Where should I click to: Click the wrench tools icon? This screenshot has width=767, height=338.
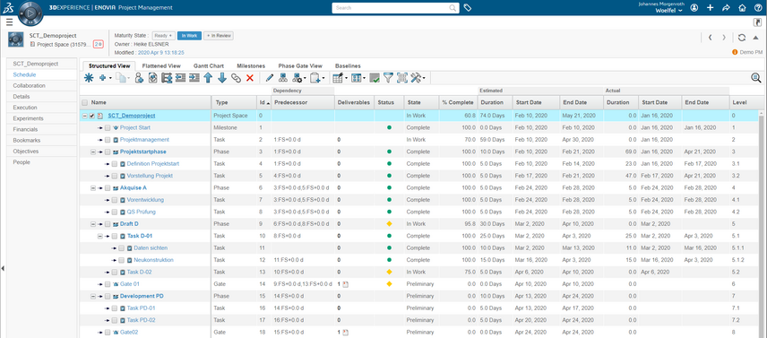coord(417,78)
